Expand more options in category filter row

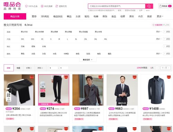tap(159, 32)
